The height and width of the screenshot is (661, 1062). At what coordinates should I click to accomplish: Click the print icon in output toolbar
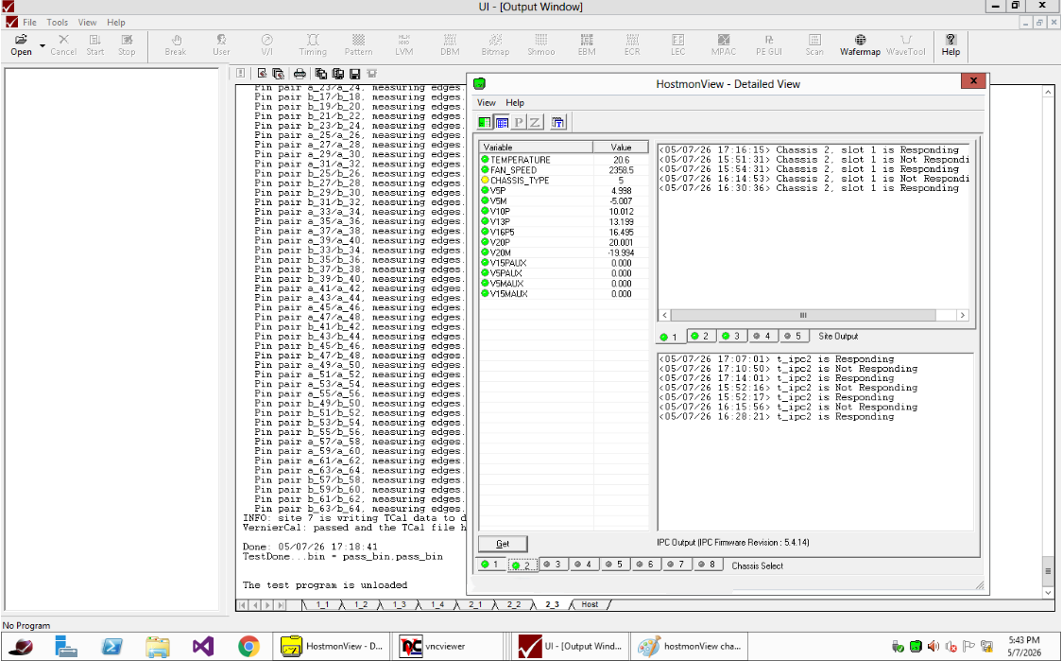coord(300,73)
